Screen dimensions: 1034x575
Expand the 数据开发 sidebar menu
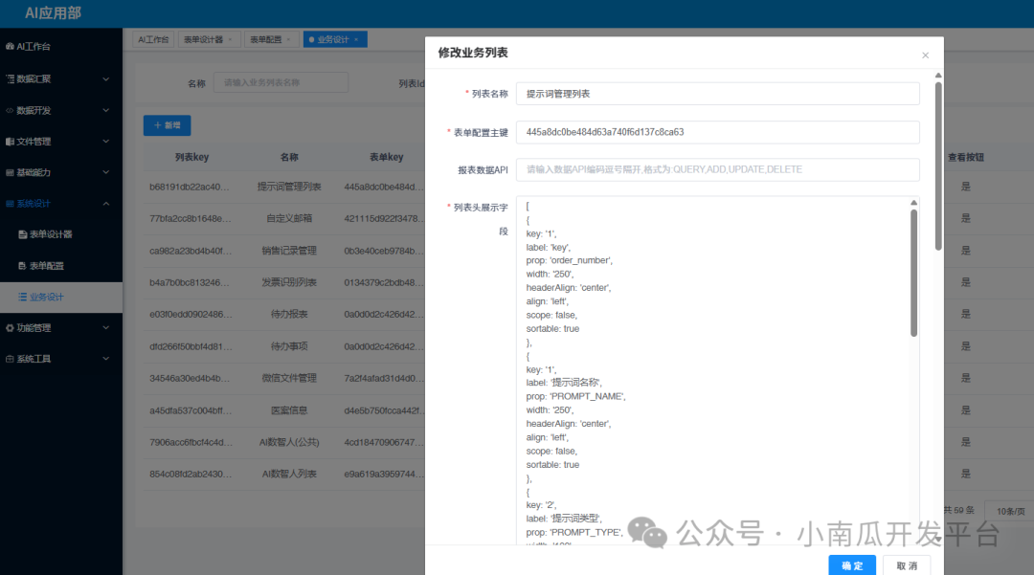click(60, 111)
